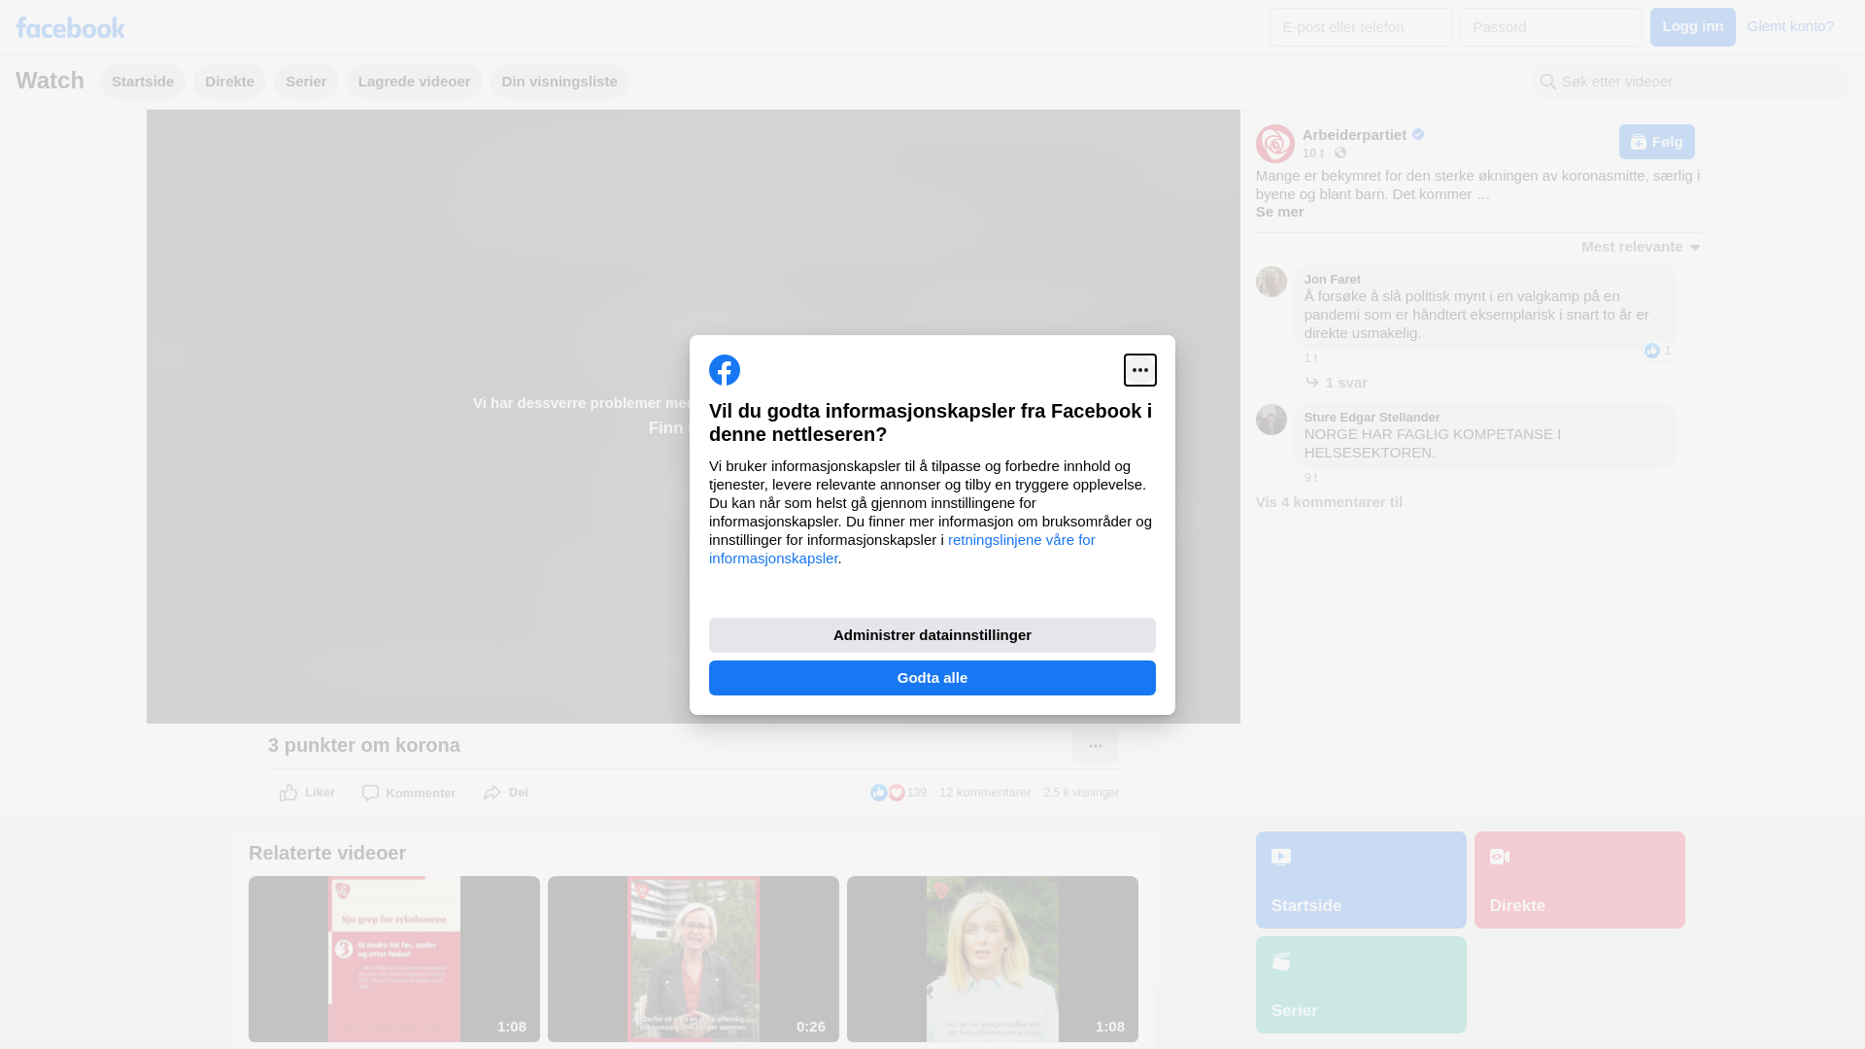Open Din visningsliste tab

[x=559, y=82]
